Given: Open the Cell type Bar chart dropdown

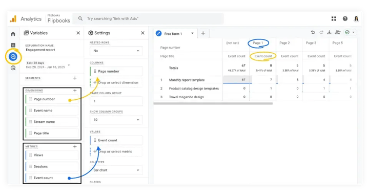Looking at the screenshot, I should coord(116,170).
